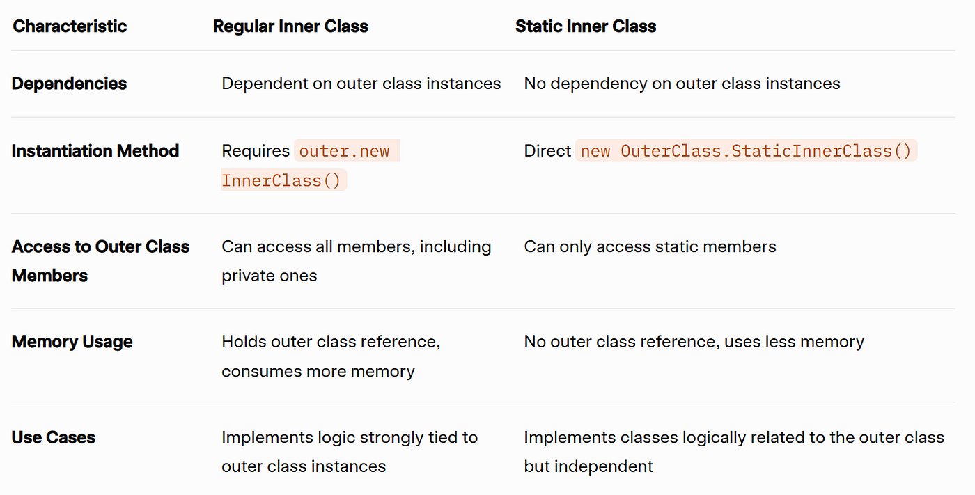Viewport: 975px width, 495px height.
Task: Click the Dependencies row label
Action: (69, 84)
